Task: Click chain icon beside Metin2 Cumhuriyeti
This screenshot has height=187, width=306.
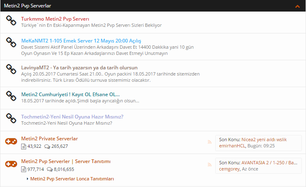Action: coord(11,96)
